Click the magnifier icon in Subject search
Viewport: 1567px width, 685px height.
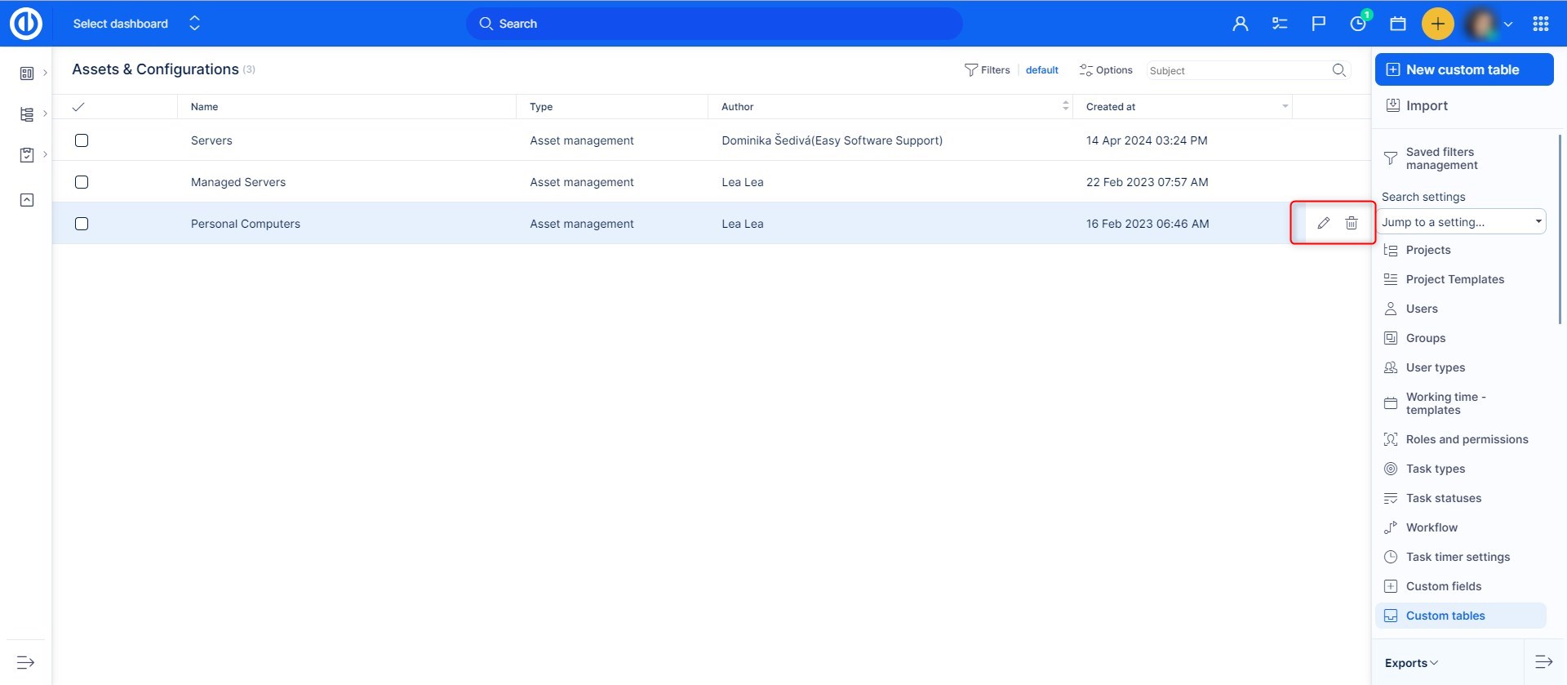[1338, 70]
